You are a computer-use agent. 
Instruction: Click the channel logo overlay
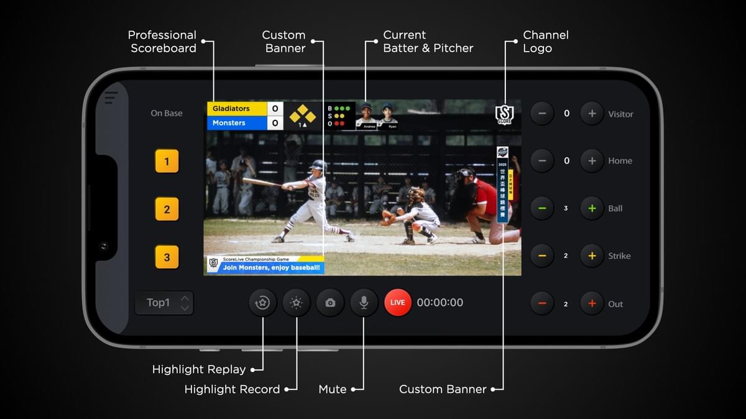click(x=504, y=115)
